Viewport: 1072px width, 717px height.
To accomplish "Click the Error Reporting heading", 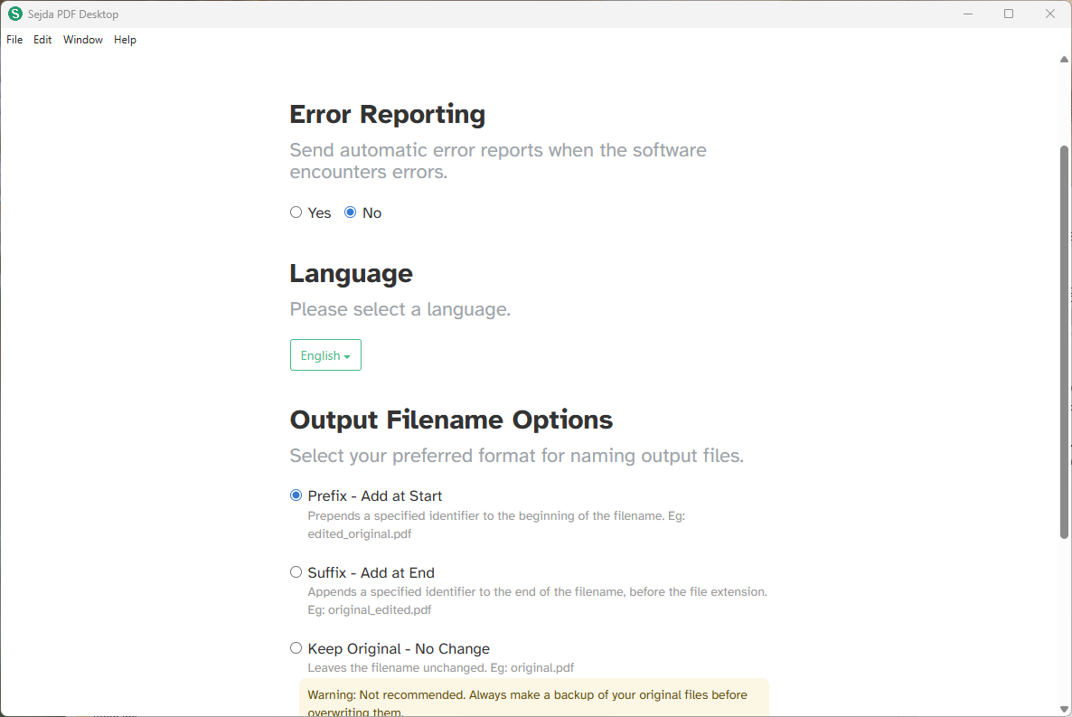I will coord(388,114).
